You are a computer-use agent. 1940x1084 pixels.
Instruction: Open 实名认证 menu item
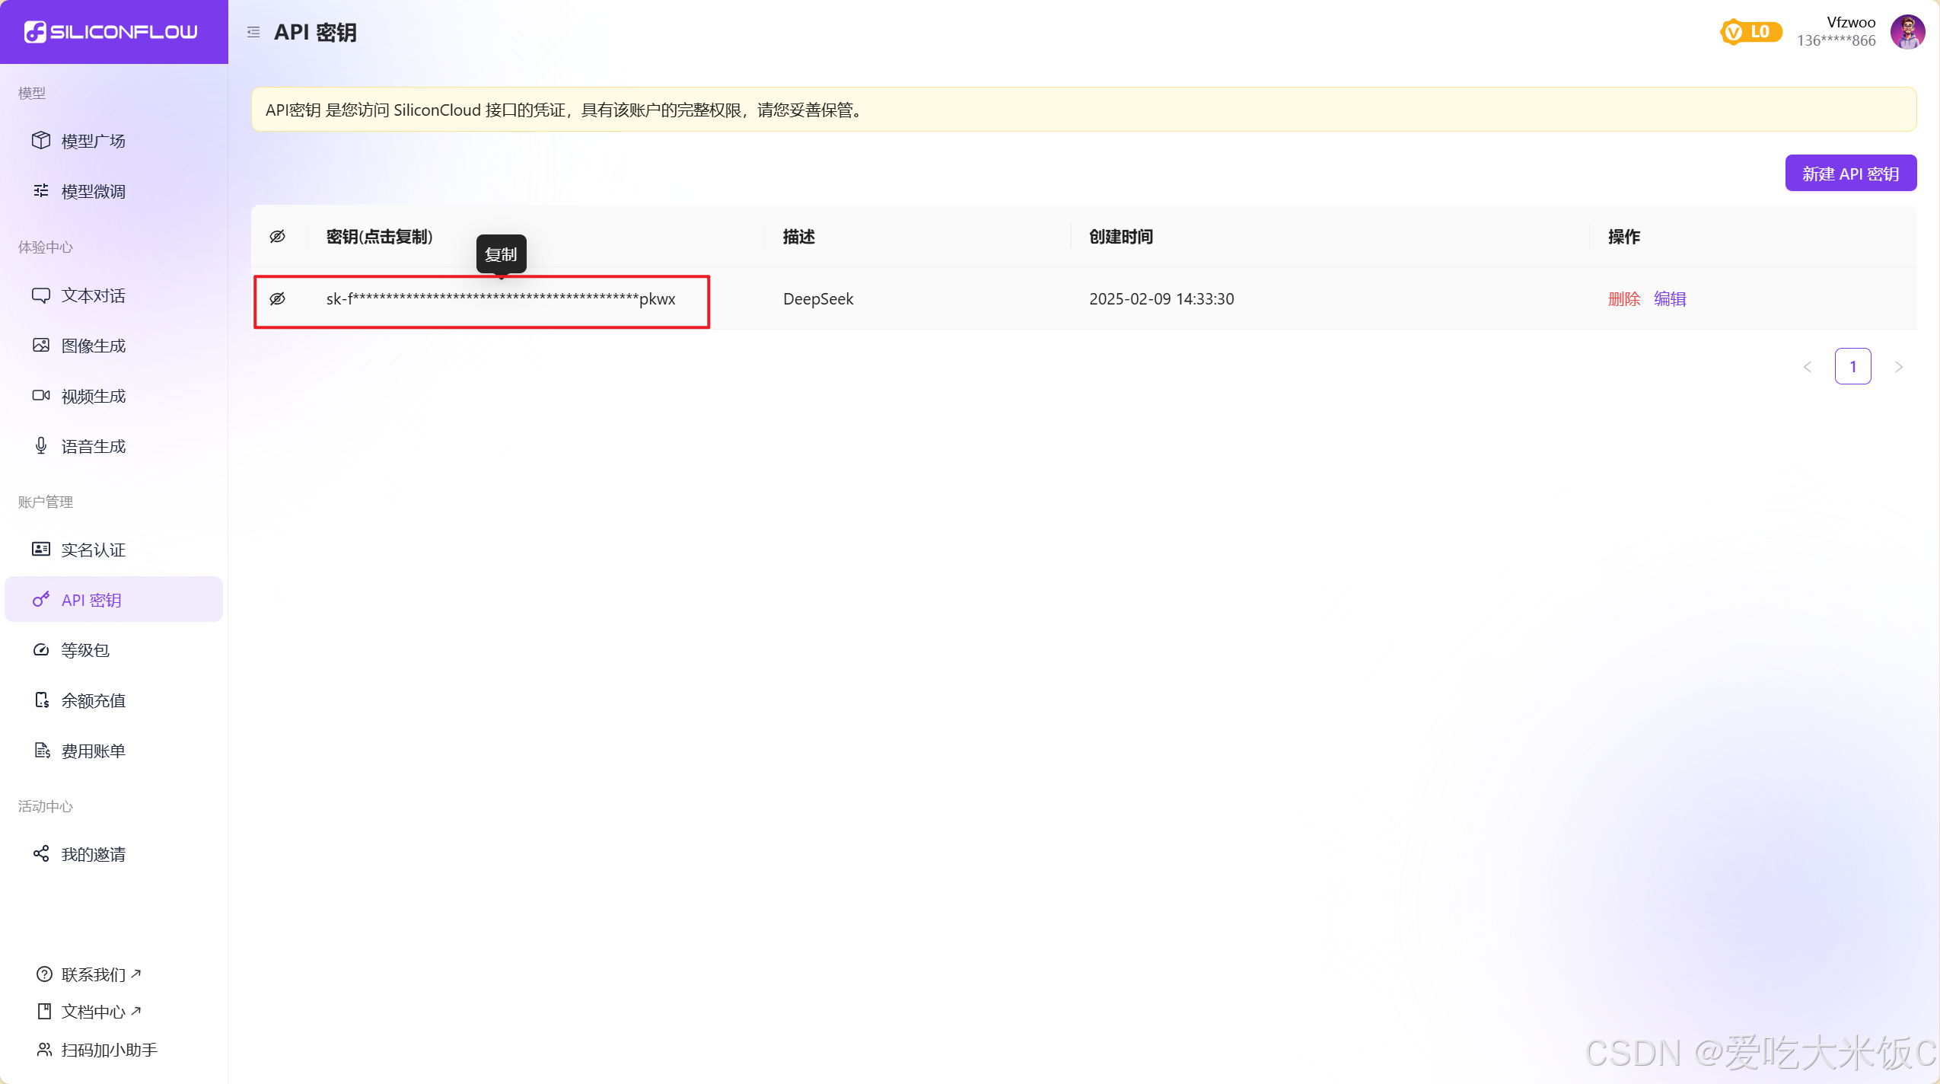[93, 550]
